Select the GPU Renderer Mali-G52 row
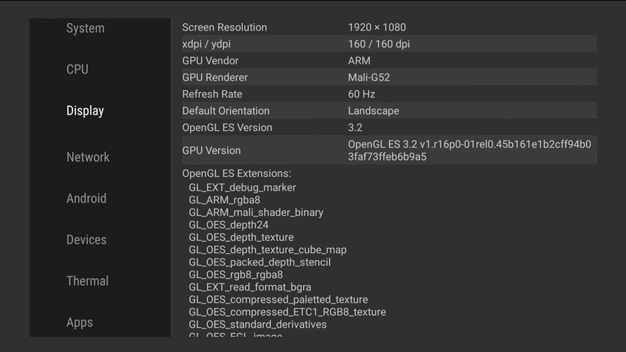The image size is (626, 352). point(388,77)
